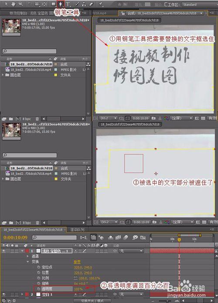Show channels in upper composition viewer
This screenshot has width=218, height=303.
coord(166,118)
